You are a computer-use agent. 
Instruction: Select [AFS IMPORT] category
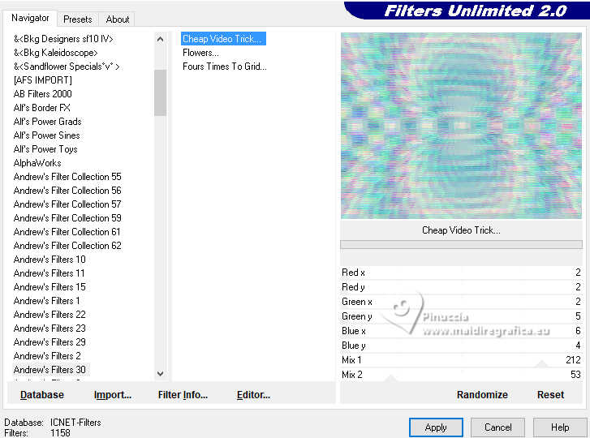click(42, 80)
